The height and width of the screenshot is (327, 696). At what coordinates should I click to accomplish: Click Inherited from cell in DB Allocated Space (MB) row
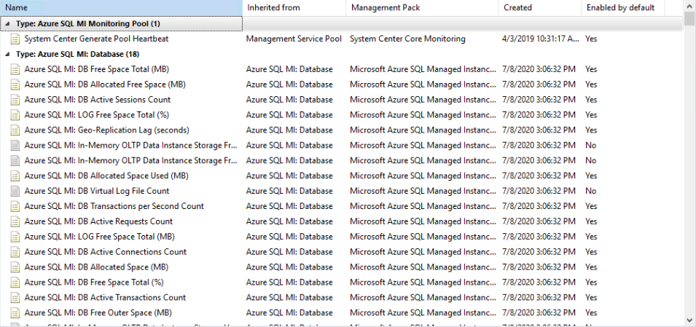[289, 267]
